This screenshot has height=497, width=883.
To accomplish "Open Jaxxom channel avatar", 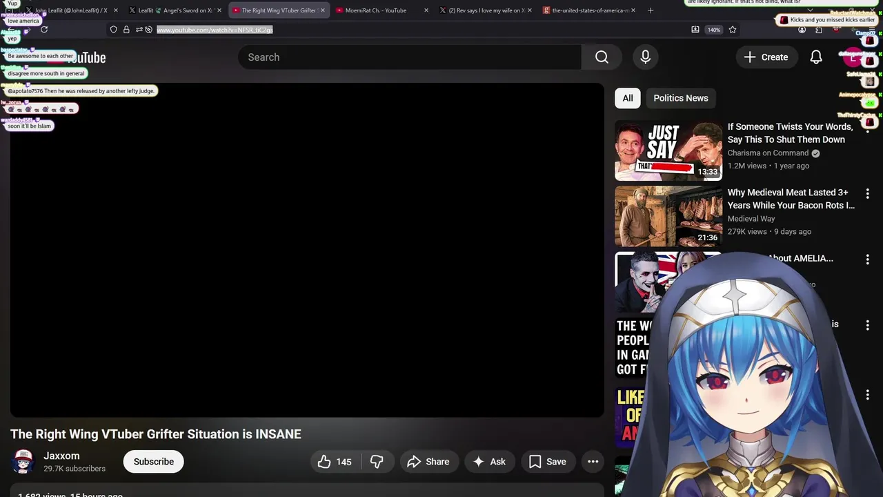I will pos(23,461).
